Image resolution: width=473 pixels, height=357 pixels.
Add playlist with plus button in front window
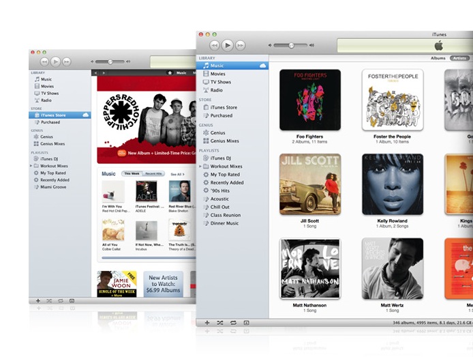[x=207, y=323]
